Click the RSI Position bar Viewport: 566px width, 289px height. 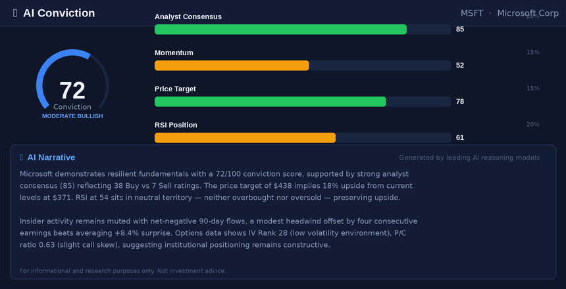pyautogui.click(x=245, y=138)
